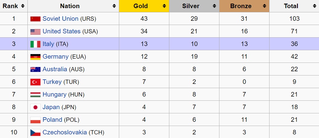Click the Australia flag icon
The width and height of the screenshot is (319, 138).
click(35, 69)
